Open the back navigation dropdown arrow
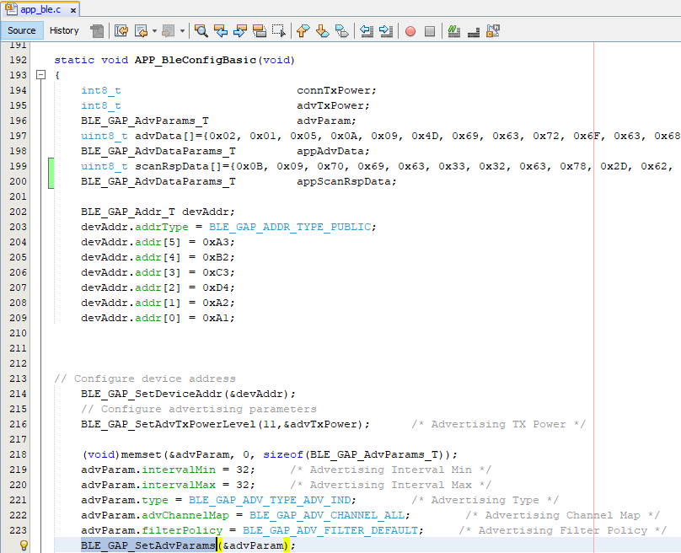The width and height of the screenshot is (681, 553). 154,31
